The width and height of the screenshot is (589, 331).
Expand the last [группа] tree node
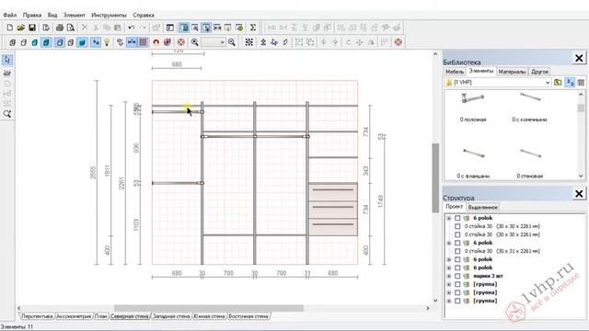coord(449,301)
